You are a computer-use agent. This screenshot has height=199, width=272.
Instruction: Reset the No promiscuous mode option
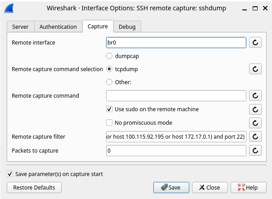coord(255,123)
